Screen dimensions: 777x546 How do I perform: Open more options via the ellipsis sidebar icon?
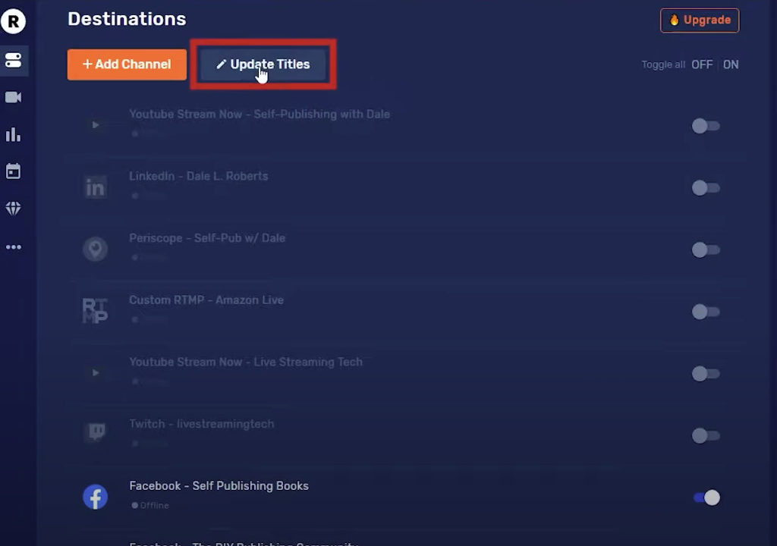pos(13,246)
